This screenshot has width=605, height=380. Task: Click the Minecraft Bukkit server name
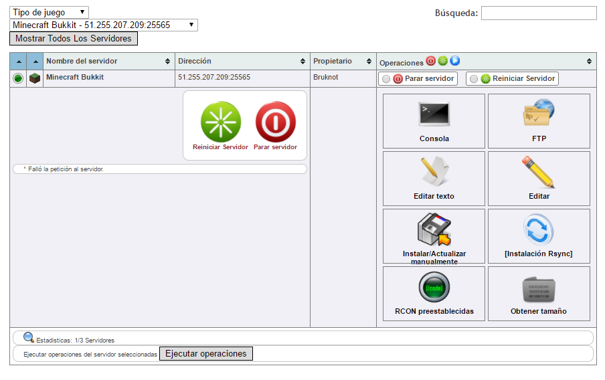(75, 77)
